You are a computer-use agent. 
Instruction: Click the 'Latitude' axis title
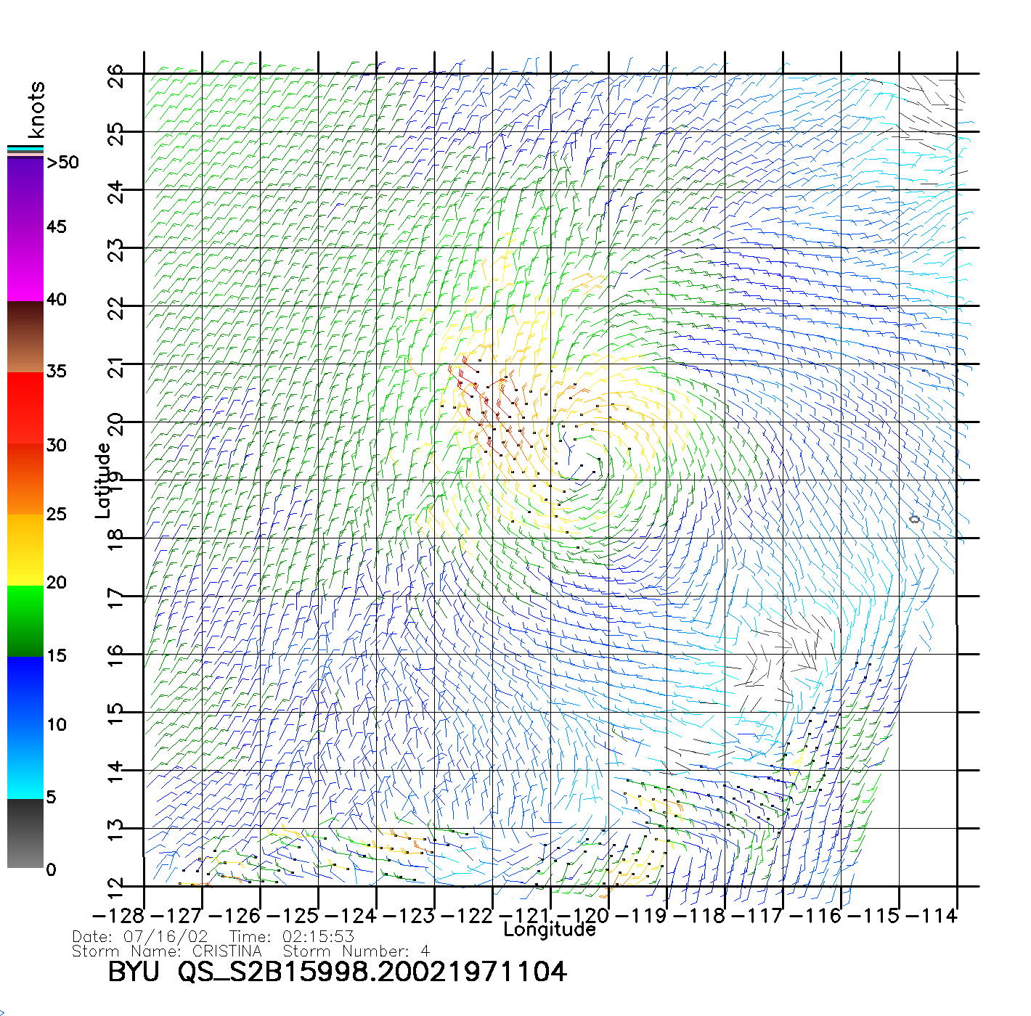[103, 480]
